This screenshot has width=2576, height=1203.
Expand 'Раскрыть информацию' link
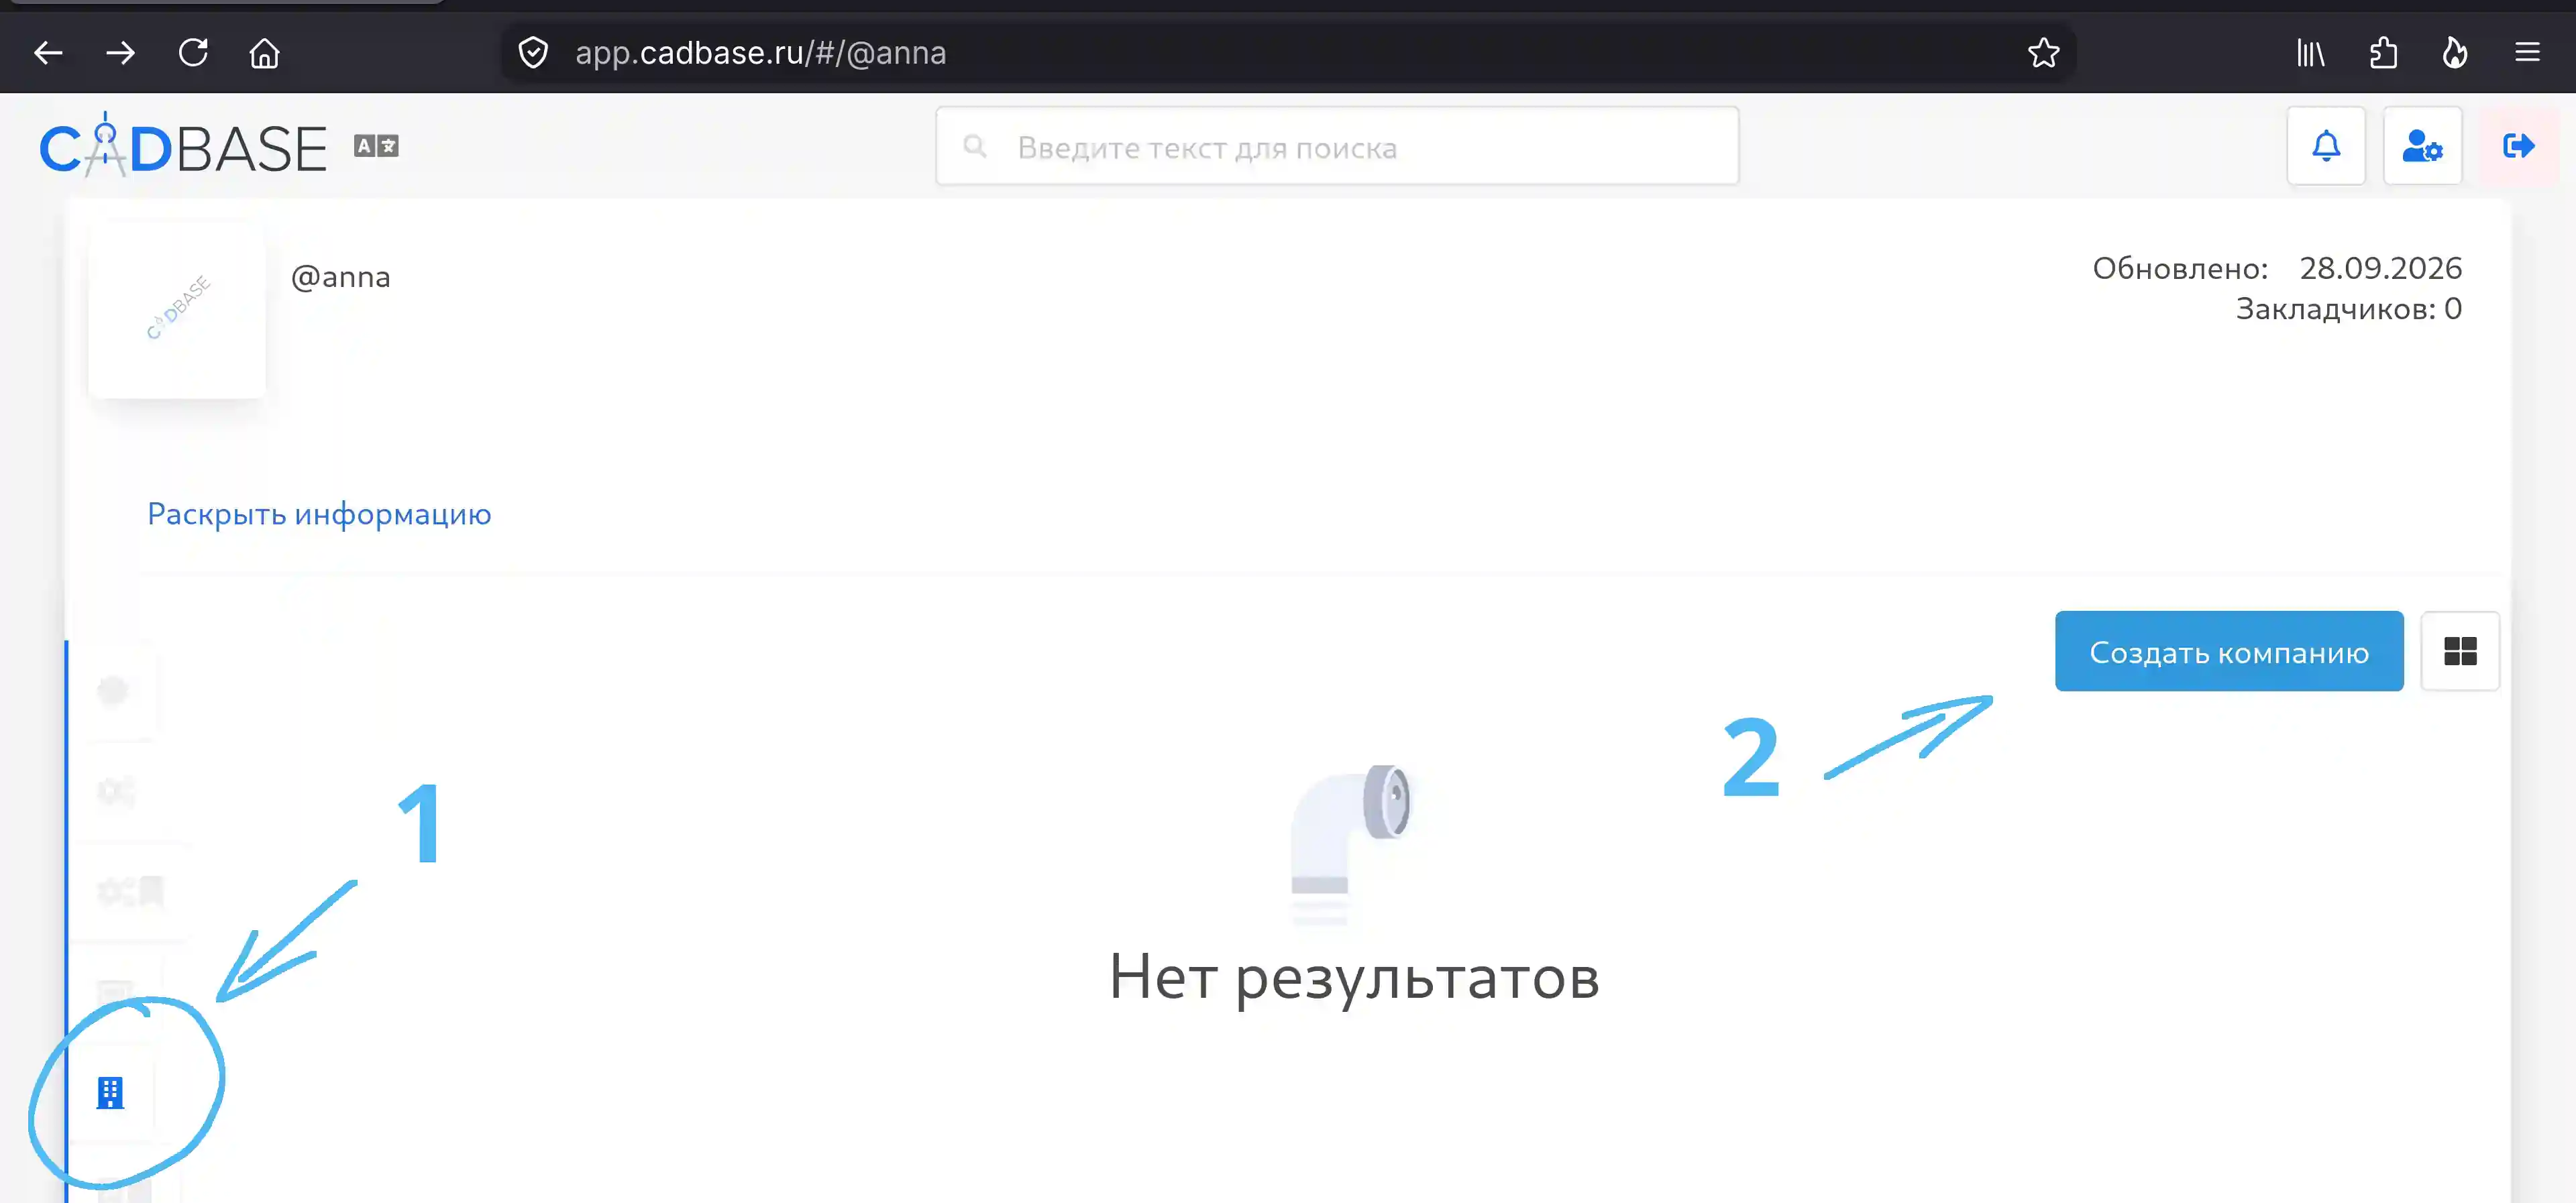click(x=319, y=514)
